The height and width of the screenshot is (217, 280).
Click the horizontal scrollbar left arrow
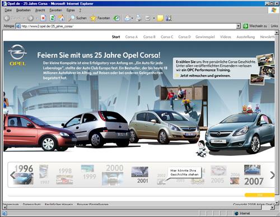[4, 207]
